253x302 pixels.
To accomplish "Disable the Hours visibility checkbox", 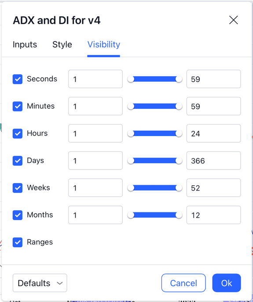I will (x=18, y=133).
